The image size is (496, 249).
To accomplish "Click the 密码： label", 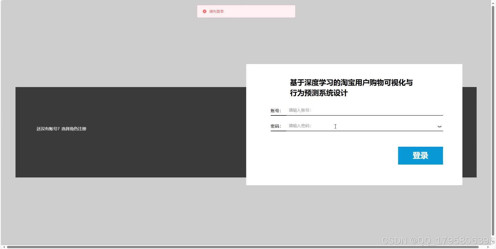I will [276, 126].
